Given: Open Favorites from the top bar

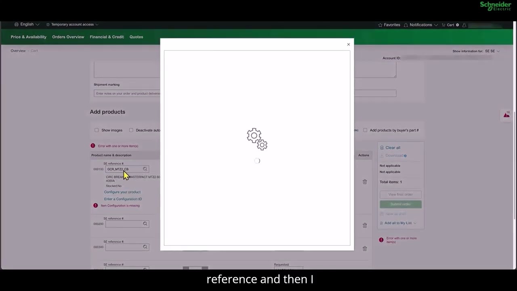Looking at the screenshot, I should pos(389,25).
